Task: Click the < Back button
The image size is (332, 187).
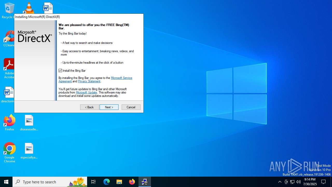Action: coord(89,107)
